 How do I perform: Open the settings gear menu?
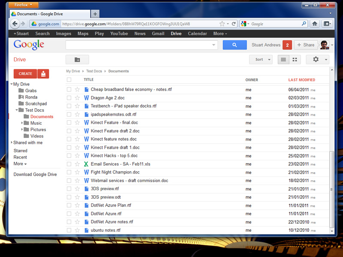point(320,60)
